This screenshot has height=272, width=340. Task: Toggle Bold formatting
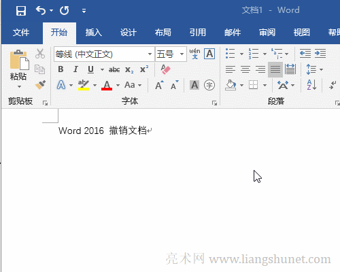61,69
